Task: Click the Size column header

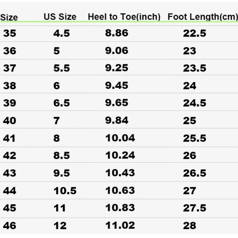Action: click(x=9, y=18)
